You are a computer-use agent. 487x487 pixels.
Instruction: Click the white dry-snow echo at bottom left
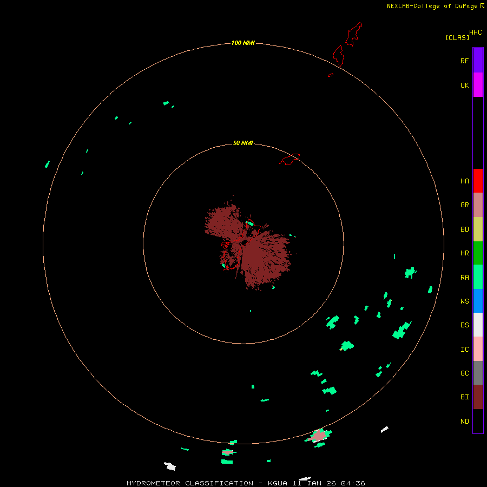tap(170, 466)
